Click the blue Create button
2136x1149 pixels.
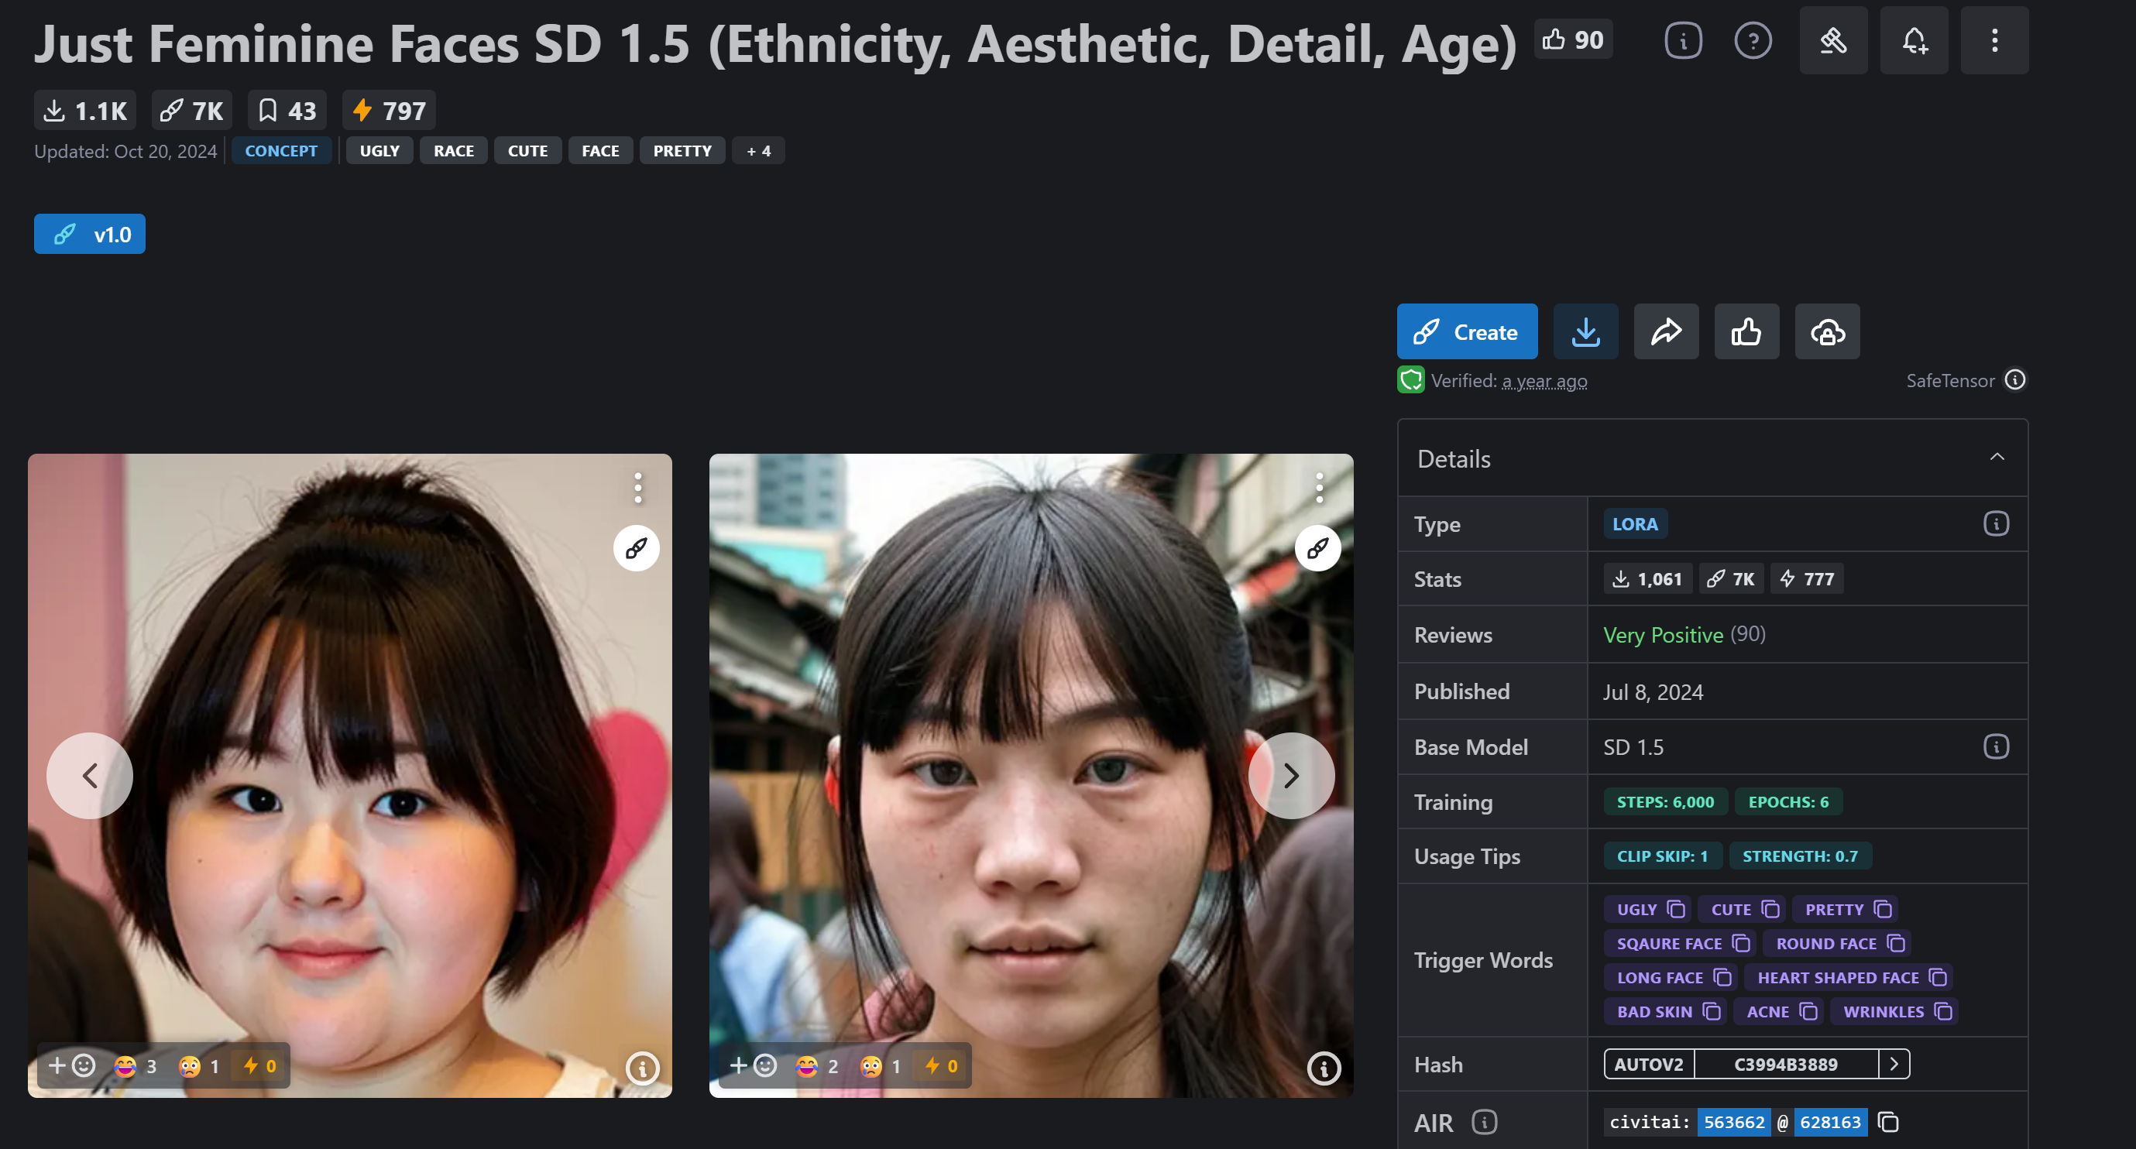[x=1466, y=331]
